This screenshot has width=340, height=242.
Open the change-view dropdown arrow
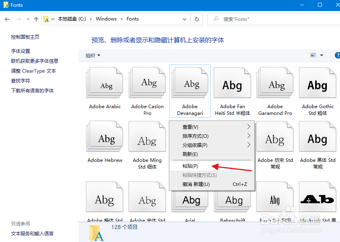321,55
